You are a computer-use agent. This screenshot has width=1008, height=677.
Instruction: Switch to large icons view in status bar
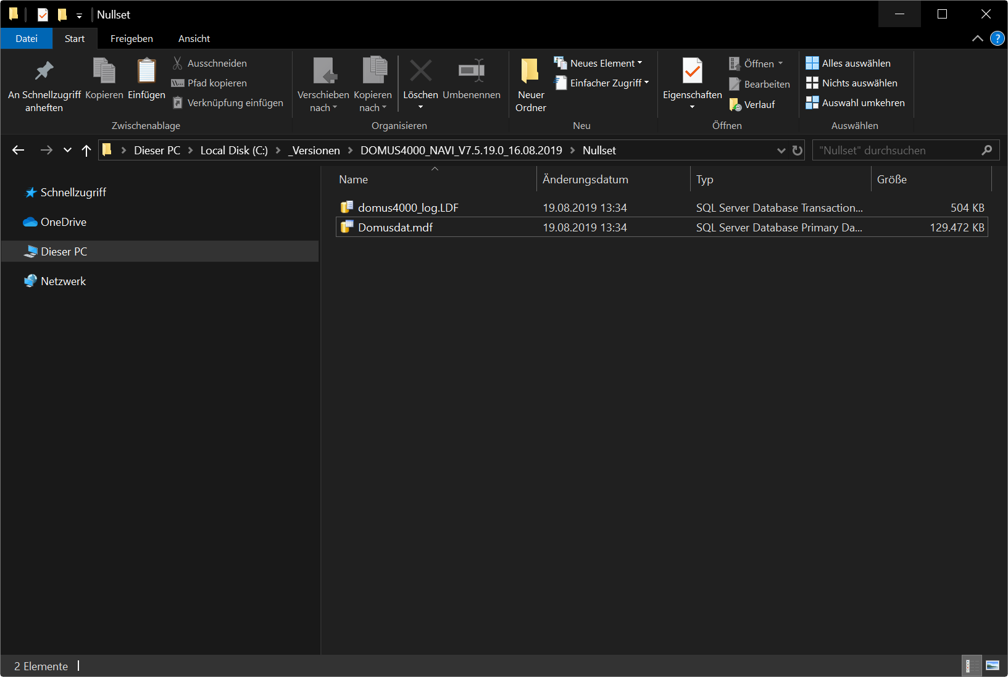pos(993,666)
